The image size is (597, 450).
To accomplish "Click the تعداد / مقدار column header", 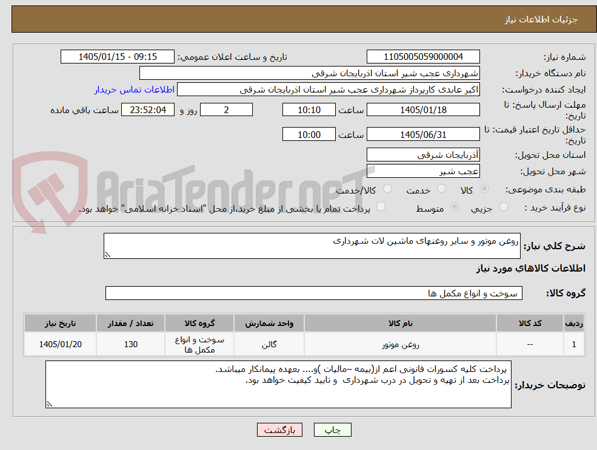I will (130, 323).
